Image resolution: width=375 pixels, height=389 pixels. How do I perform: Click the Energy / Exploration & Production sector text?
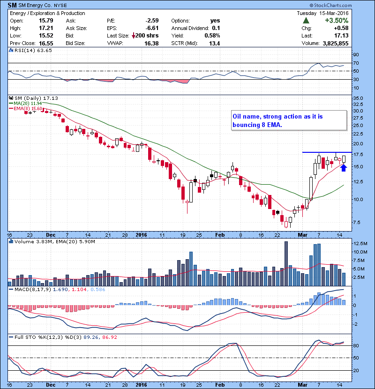pyautogui.click(x=47, y=13)
